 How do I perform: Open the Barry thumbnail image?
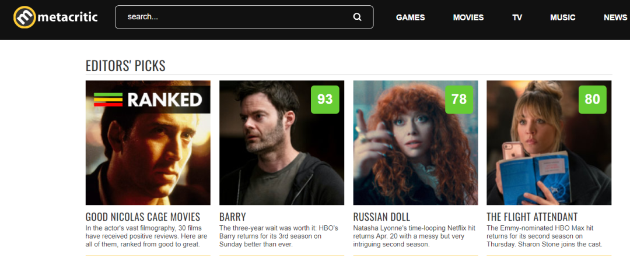[x=282, y=143]
